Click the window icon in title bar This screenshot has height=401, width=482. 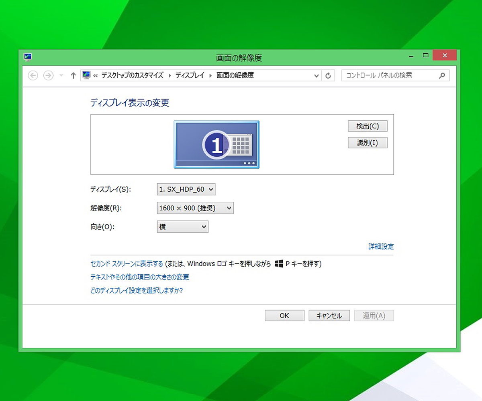click(28, 57)
